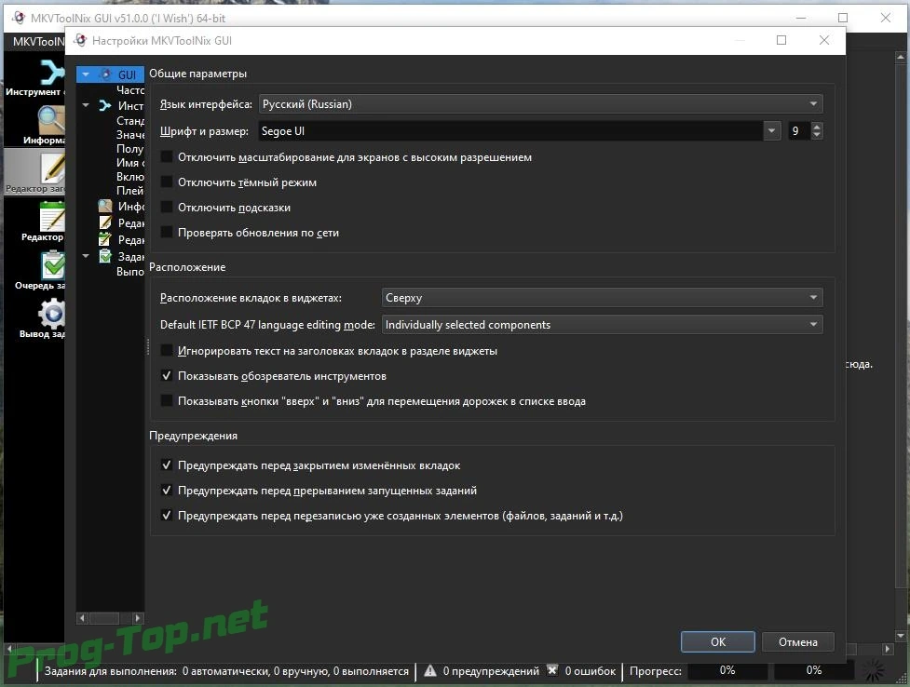This screenshot has height=687, width=910.
Task: Toggle disabling scaling for high-resolution screens
Action: [167, 156]
